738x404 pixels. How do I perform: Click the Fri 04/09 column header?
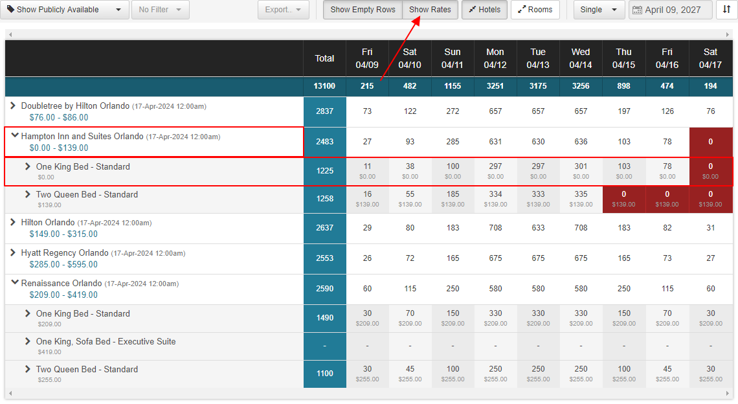(367, 58)
